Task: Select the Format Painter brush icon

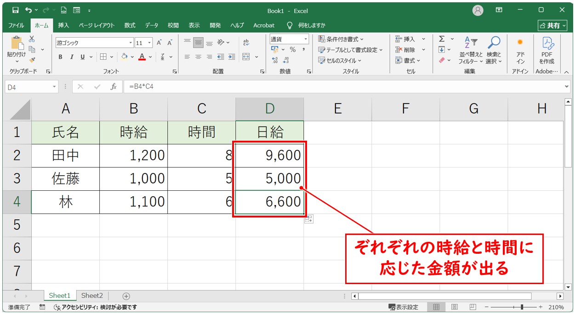Action: pyautogui.click(x=32, y=60)
